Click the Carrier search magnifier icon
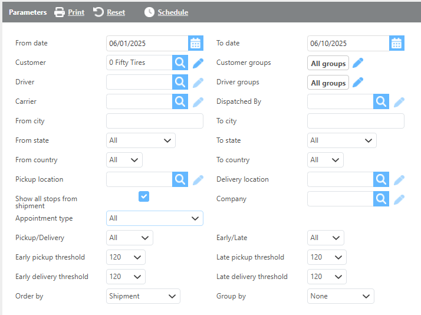 click(180, 101)
